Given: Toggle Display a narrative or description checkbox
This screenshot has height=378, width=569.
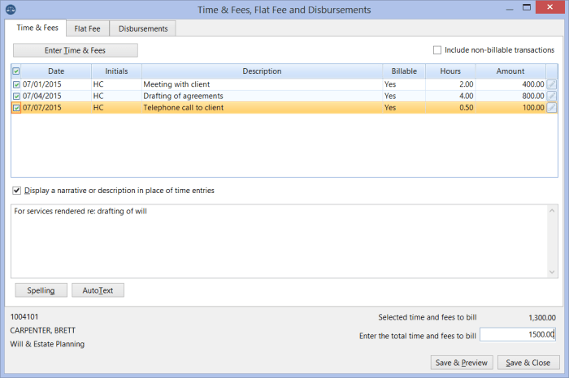Looking at the screenshot, I should click(x=17, y=191).
